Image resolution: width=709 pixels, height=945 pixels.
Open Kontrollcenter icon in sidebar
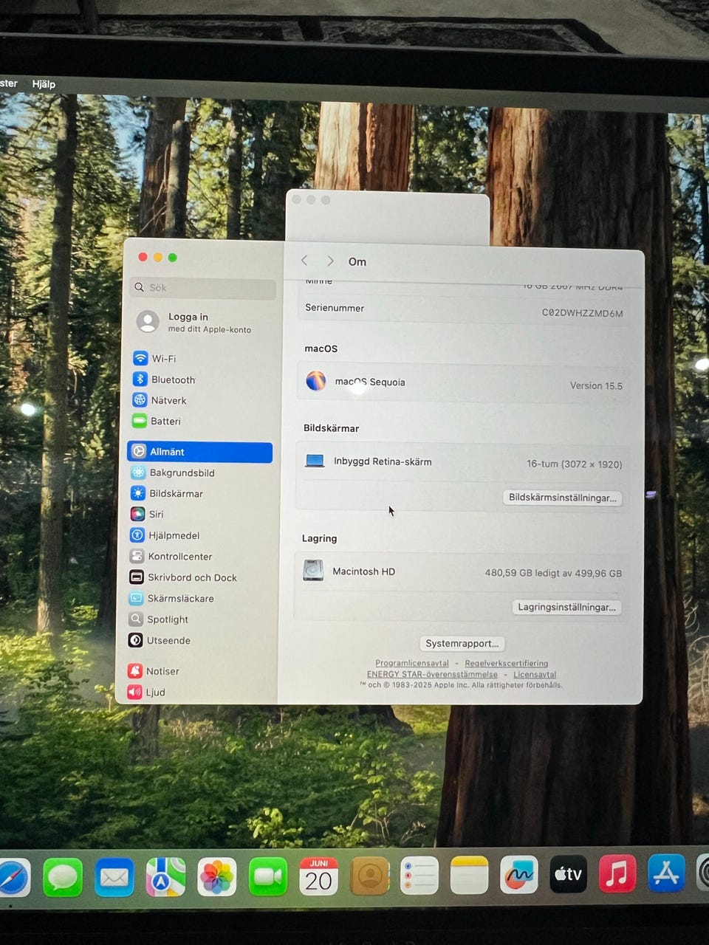point(137,556)
